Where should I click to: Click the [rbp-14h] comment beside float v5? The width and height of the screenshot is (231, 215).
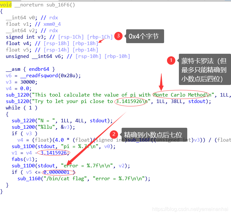(x=86, y=50)
